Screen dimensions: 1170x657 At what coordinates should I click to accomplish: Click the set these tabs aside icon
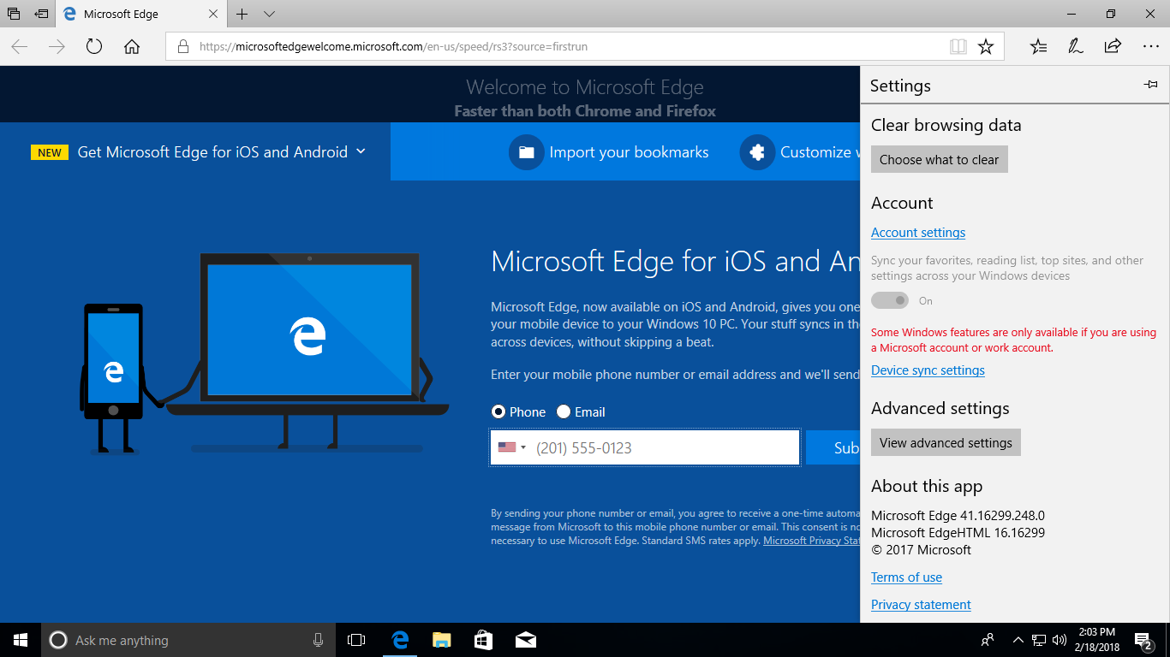41,14
